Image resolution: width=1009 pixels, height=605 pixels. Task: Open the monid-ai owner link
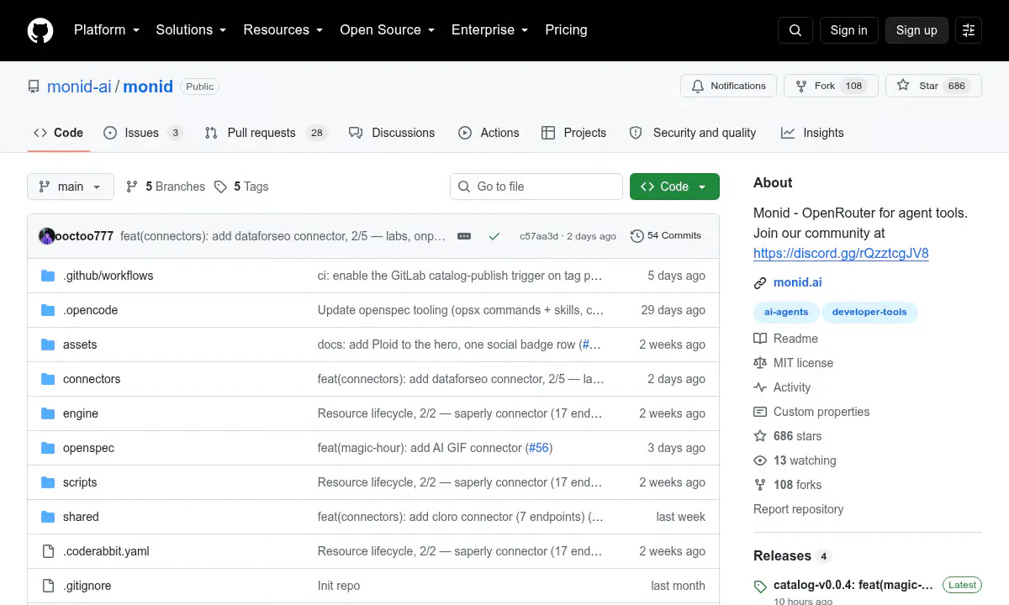click(x=79, y=87)
